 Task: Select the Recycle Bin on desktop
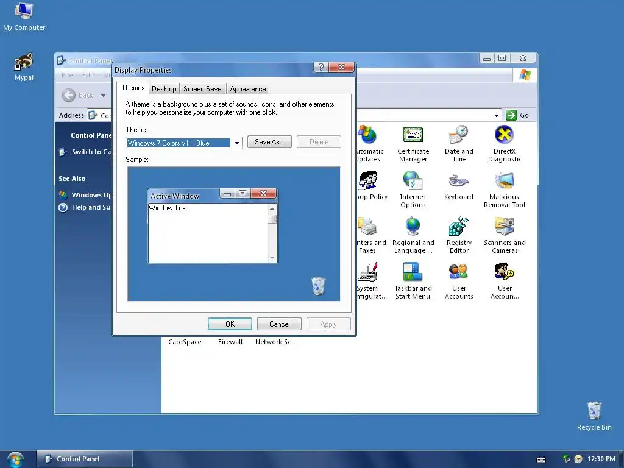point(594,416)
